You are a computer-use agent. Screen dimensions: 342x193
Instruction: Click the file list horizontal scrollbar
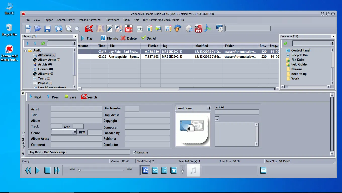[x=226, y=89]
